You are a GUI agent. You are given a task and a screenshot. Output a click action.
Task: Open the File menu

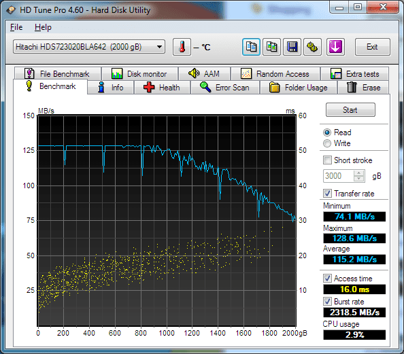pos(16,27)
